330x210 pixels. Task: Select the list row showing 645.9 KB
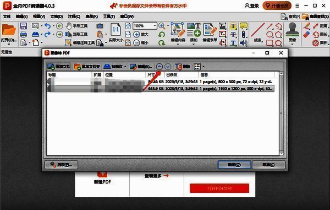tap(161, 89)
